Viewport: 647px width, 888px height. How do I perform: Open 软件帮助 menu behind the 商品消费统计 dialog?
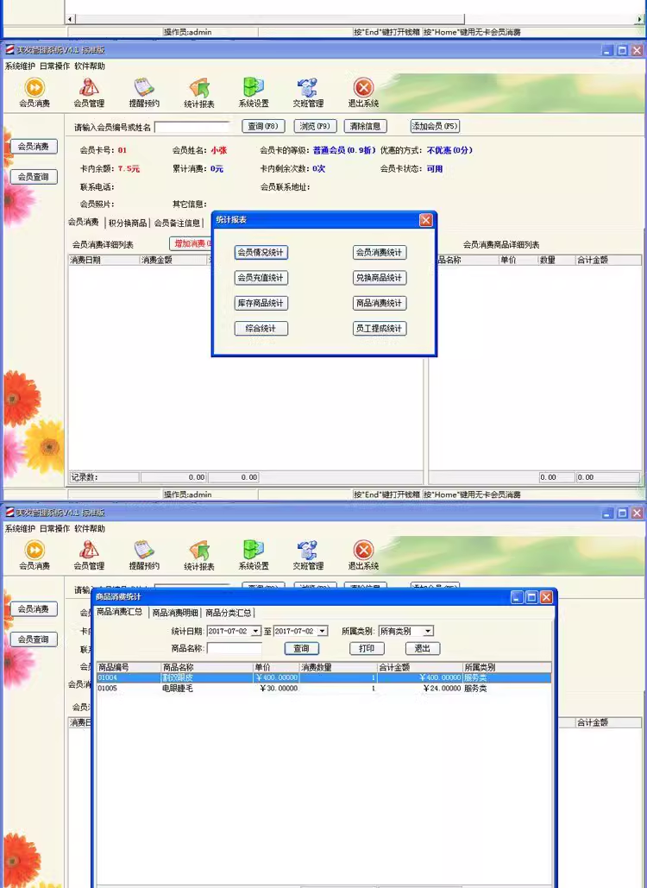coord(90,529)
